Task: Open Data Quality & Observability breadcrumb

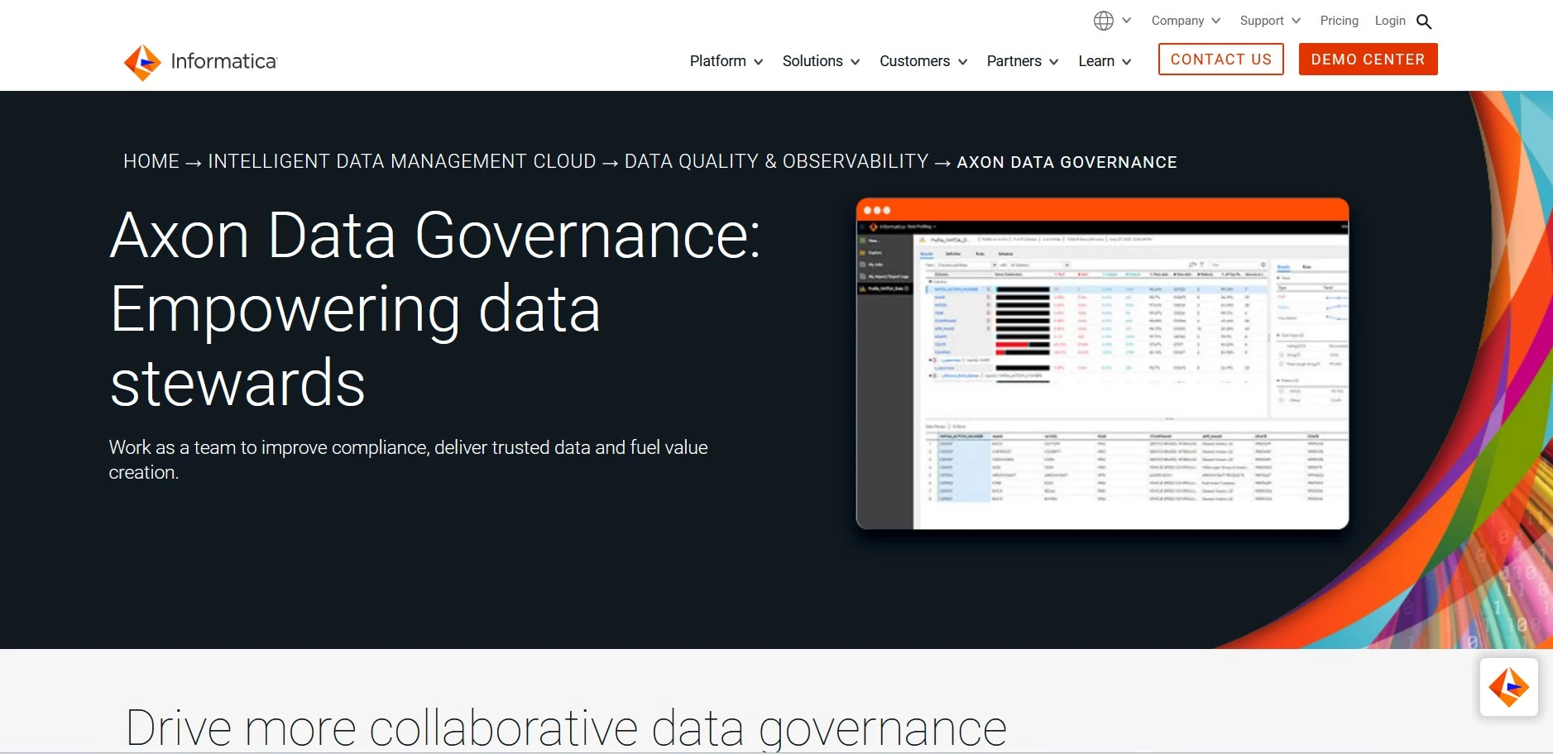Action: [x=776, y=162]
